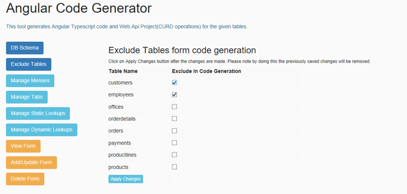
Task: Go to Manage Menues
Action: [x=30, y=81]
